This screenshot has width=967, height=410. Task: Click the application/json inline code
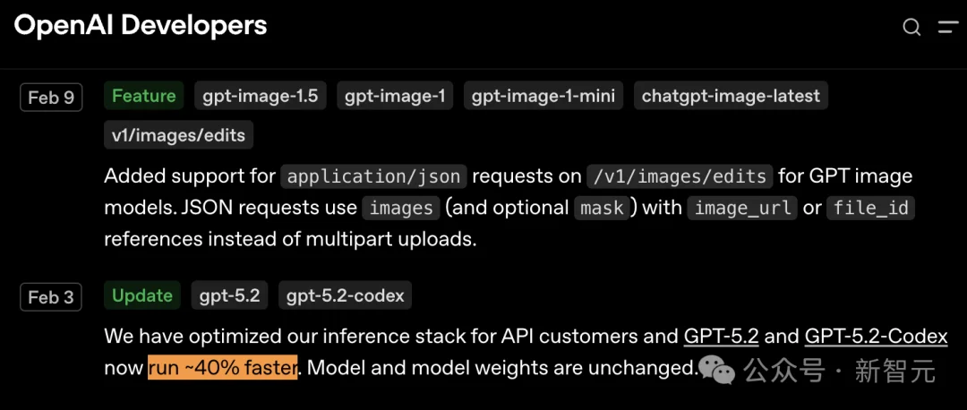click(x=373, y=176)
